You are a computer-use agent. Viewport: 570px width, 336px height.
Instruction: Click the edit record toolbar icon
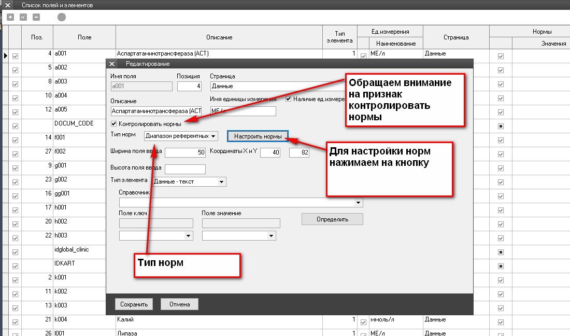pos(23,17)
